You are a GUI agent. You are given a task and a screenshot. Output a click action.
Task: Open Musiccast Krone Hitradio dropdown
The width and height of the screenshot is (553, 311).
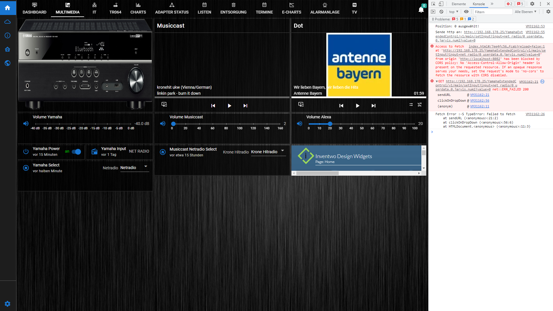click(x=268, y=152)
